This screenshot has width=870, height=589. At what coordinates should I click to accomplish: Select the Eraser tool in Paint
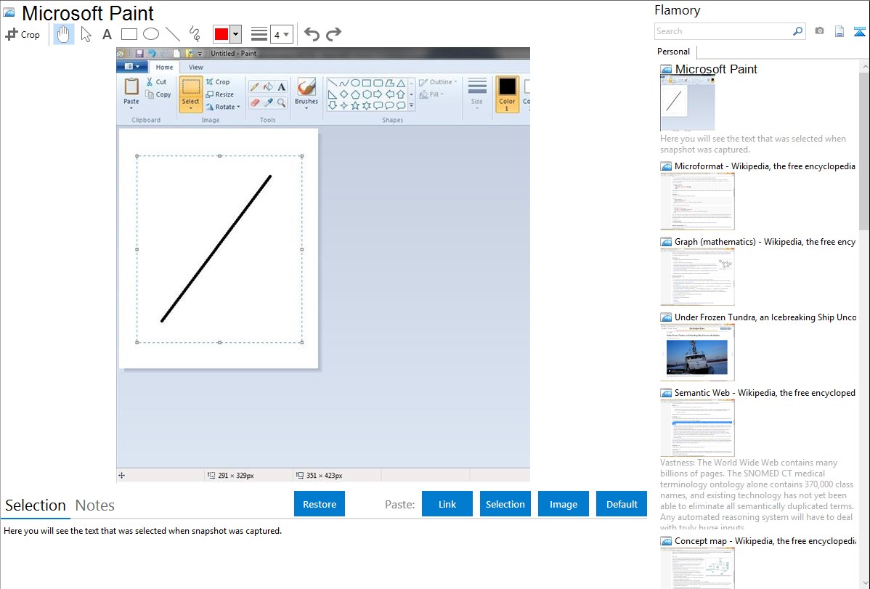click(x=254, y=102)
